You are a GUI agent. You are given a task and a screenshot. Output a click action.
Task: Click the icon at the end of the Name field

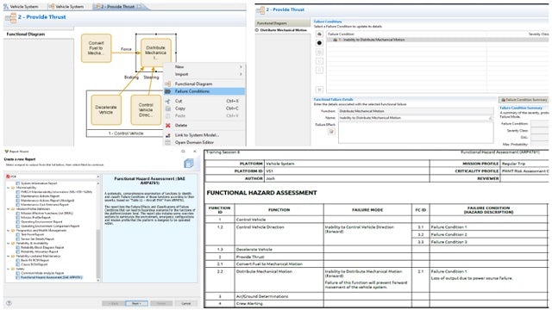(x=491, y=118)
